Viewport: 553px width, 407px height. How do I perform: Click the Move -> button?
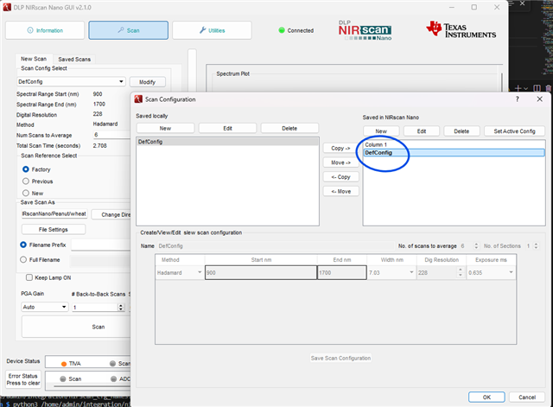click(340, 162)
